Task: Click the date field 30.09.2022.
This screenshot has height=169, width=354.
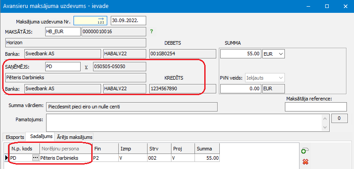Action: (128, 20)
